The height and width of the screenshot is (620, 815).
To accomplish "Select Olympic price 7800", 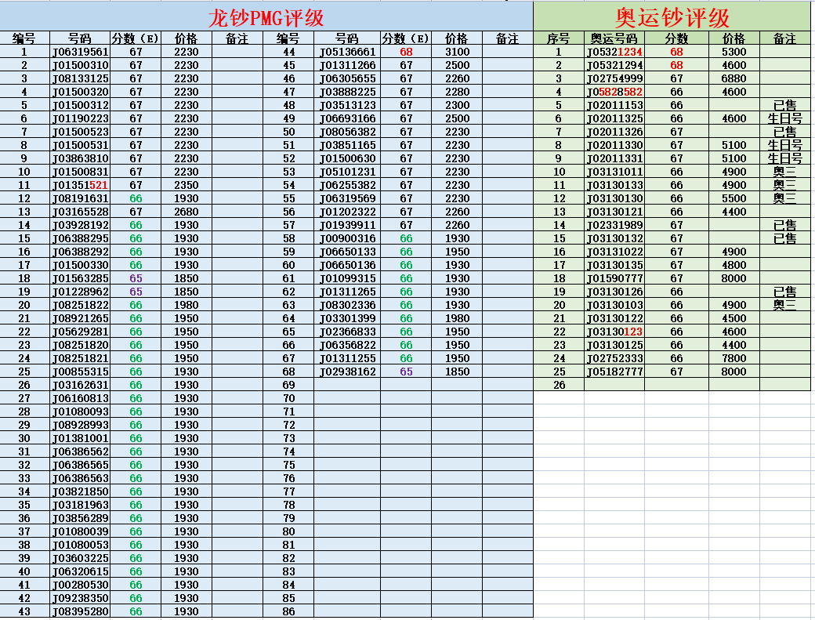I will coord(734,358).
